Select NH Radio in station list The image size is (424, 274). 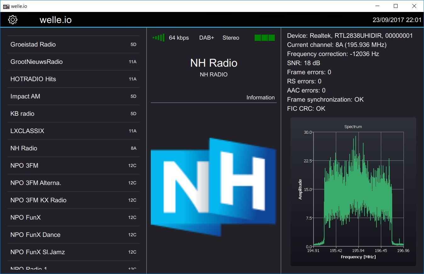[x=73, y=148]
